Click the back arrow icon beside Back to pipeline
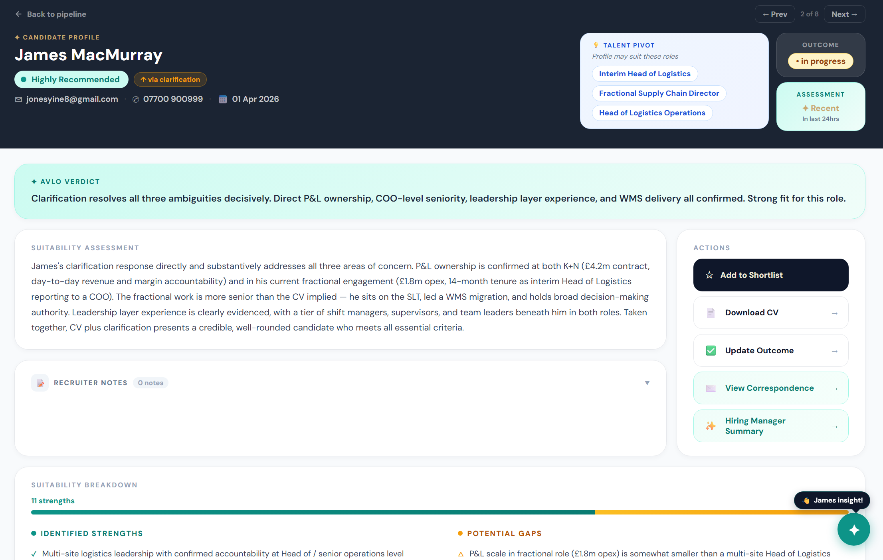The image size is (883, 560). 18,14
